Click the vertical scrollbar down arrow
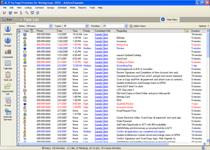 tap(208, 140)
